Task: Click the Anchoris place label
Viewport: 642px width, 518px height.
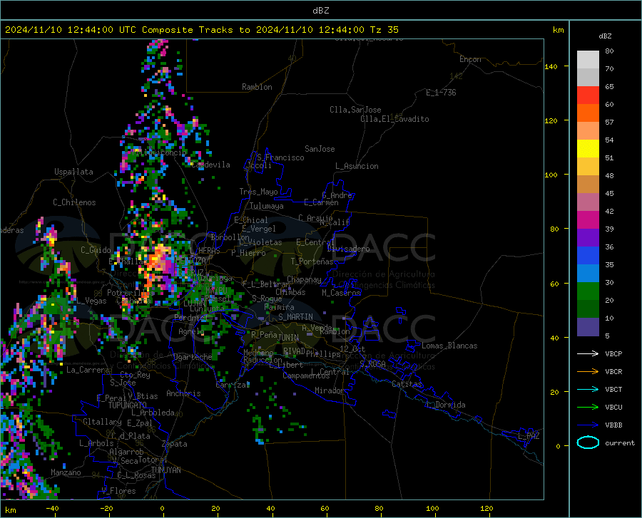Action: (x=183, y=393)
